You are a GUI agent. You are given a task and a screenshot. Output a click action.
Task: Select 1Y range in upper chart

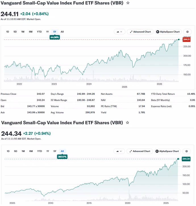(47, 32)
